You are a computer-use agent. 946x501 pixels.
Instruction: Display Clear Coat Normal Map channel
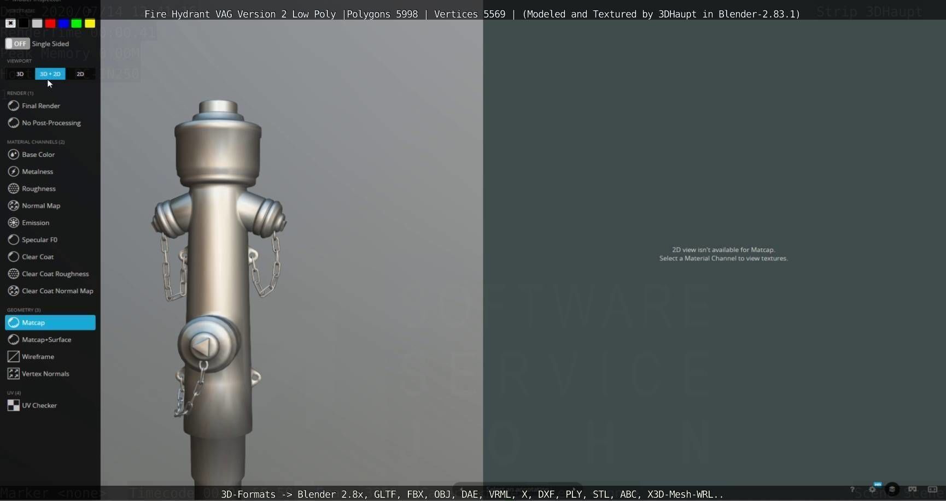50,291
